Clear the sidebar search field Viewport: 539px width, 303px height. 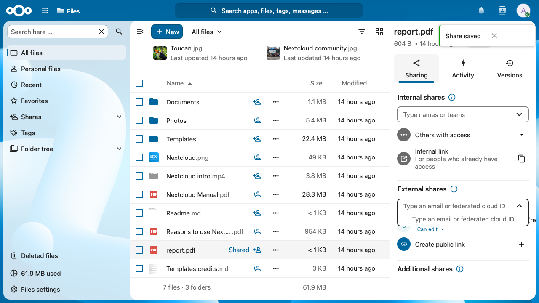tap(101, 32)
